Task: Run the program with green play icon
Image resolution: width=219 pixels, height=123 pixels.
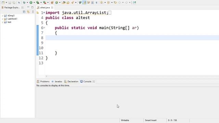Action: click(x=31, y=2)
